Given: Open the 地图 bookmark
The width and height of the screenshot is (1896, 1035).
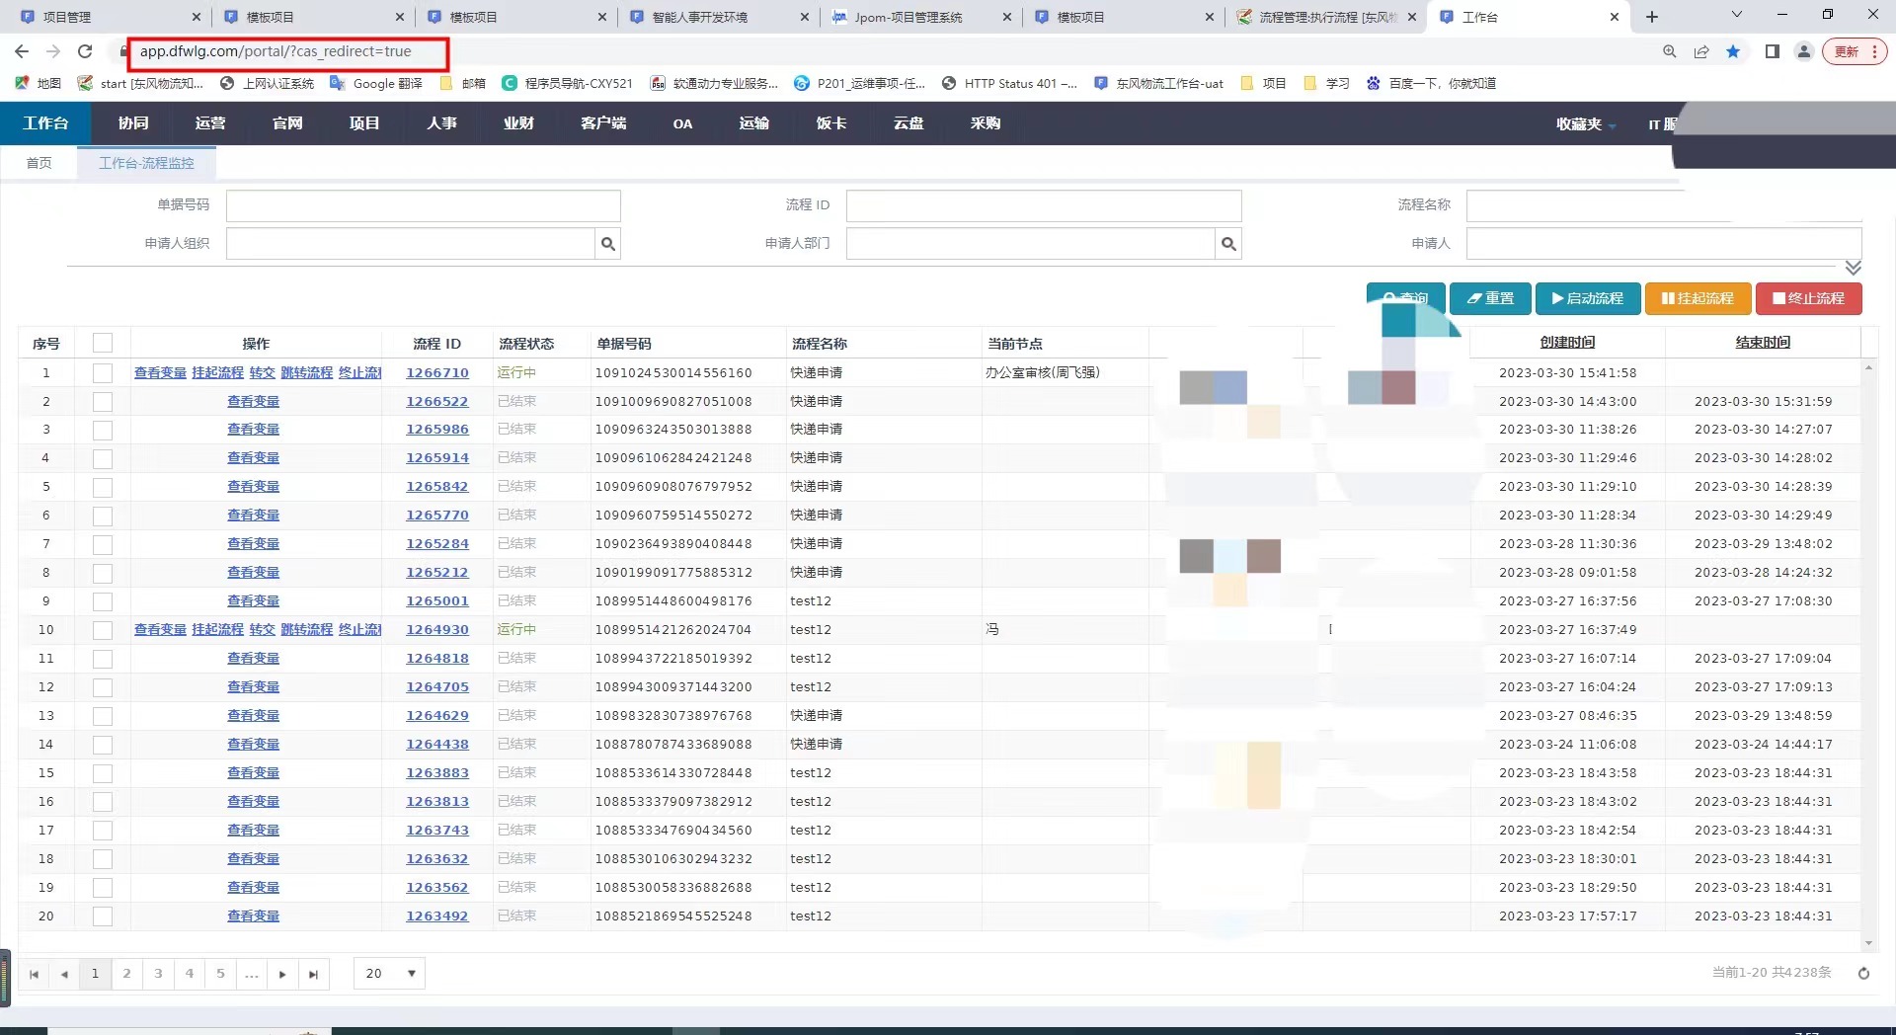Looking at the screenshot, I should pos(39,83).
